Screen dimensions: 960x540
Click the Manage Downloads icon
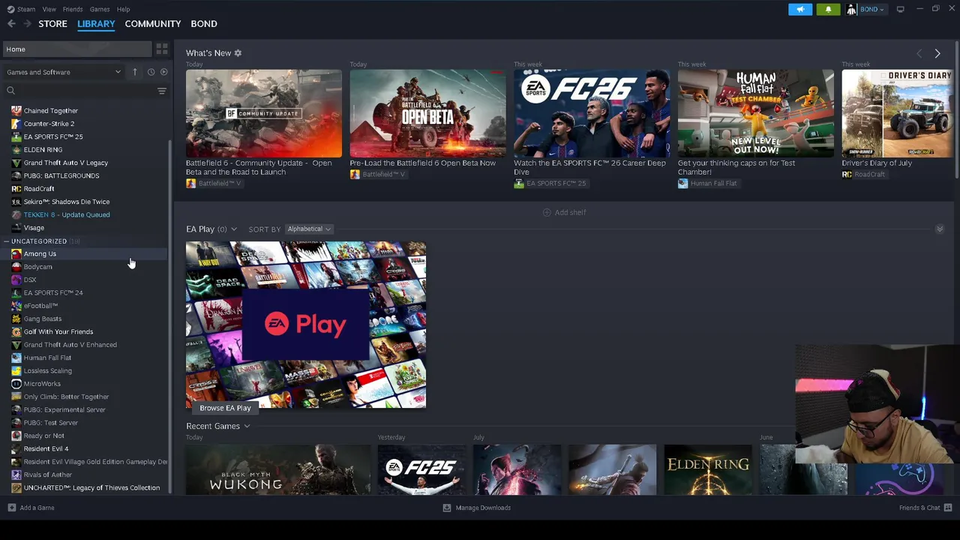[447, 508]
